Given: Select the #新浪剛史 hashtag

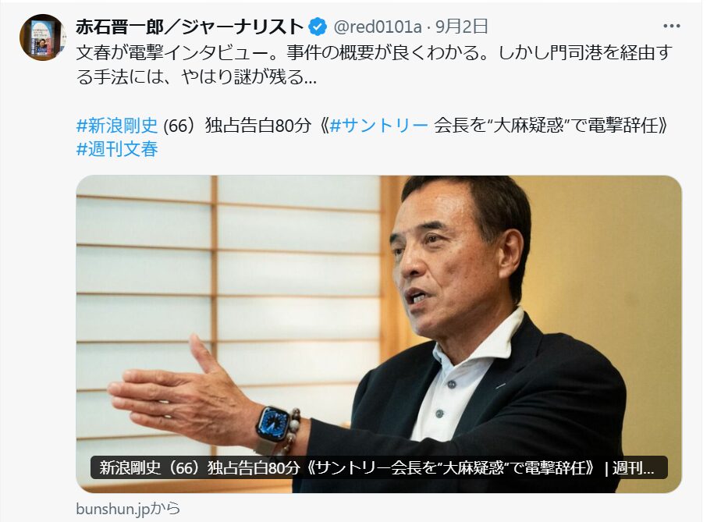Looking at the screenshot, I should click(117, 125).
